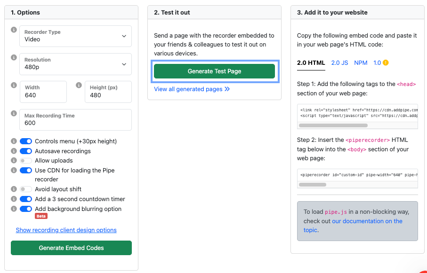
Task: Toggle Add background blurring option switch
Action: tap(26, 209)
